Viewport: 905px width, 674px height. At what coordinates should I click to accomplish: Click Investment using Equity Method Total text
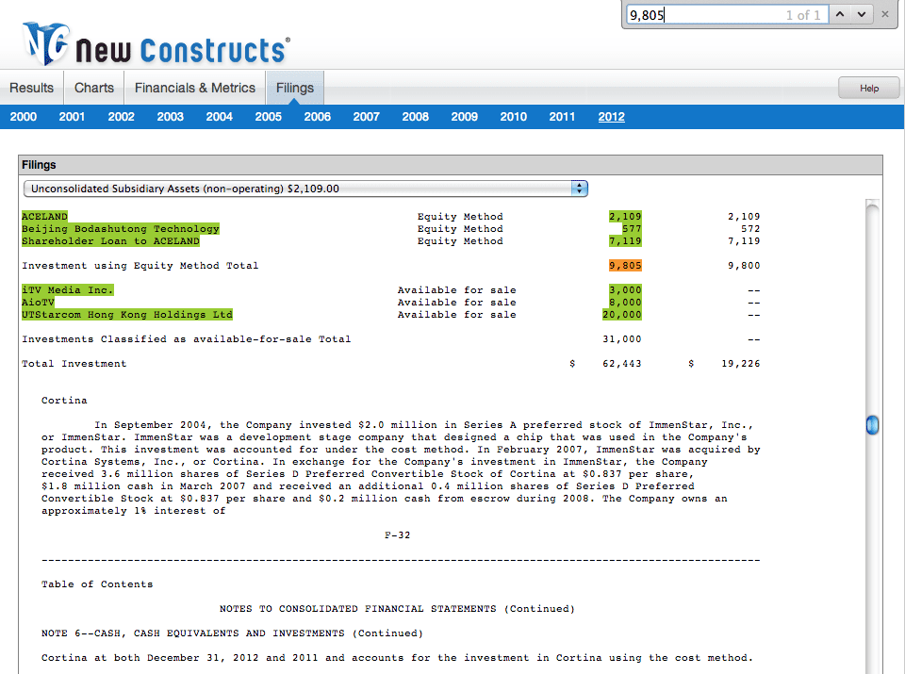pos(140,266)
